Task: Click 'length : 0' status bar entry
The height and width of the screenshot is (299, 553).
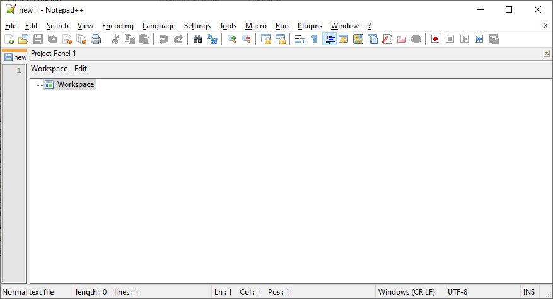Action: point(91,292)
